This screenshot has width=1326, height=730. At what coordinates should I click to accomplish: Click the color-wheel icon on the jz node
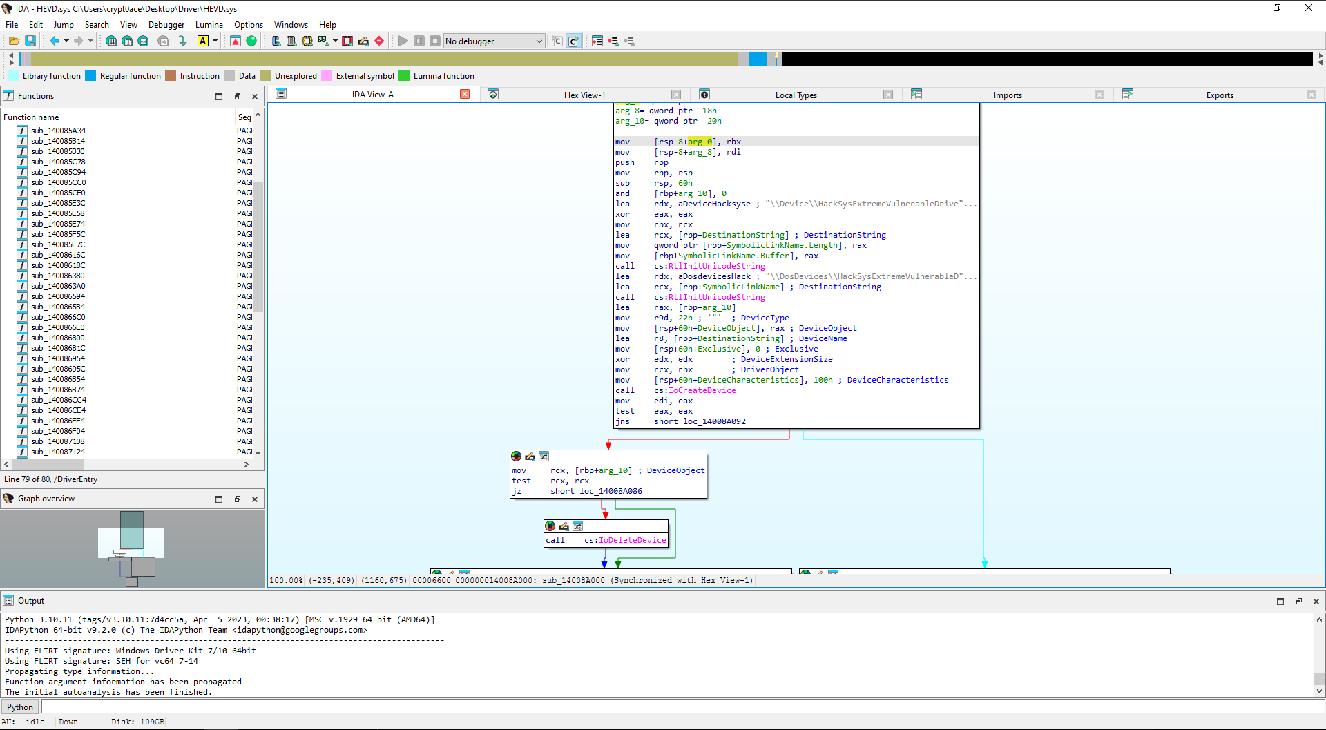[517, 457]
